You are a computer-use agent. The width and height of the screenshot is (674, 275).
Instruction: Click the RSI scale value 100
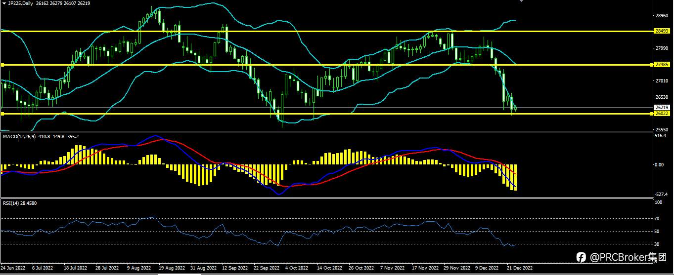tap(659, 202)
